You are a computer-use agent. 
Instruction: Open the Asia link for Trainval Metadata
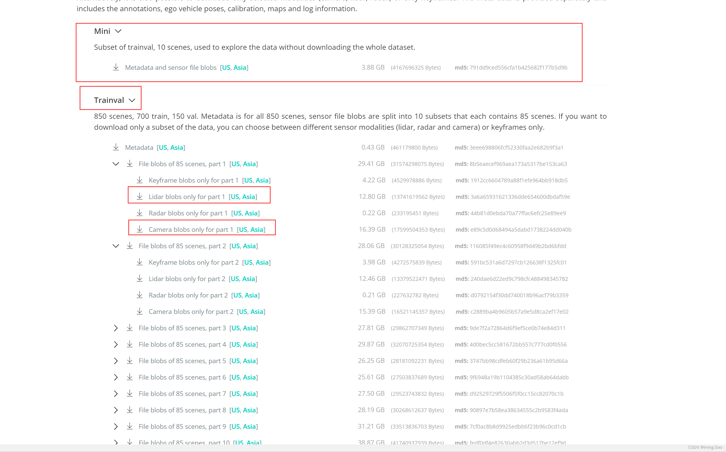(x=176, y=147)
